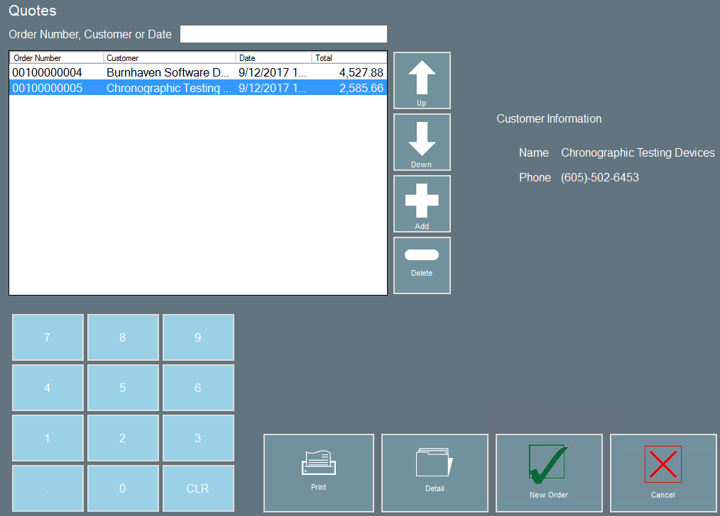
Task: Focus the Order Number, Customer or Date field
Action: tap(283, 34)
